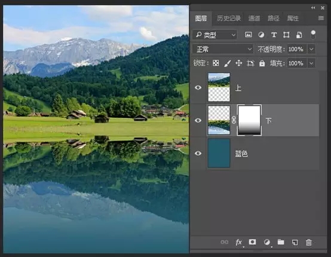Viewport: 331px width, 257px height.
Task: Open the 填充 fill slider arrow
Action: pyautogui.click(x=311, y=63)
